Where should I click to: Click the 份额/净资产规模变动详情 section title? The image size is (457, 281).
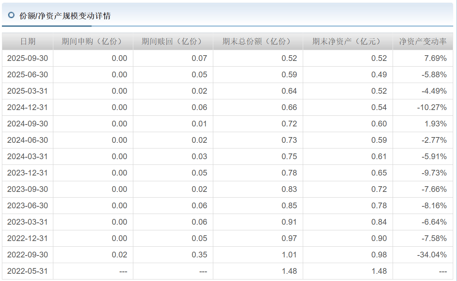click(x=65, y=16)
